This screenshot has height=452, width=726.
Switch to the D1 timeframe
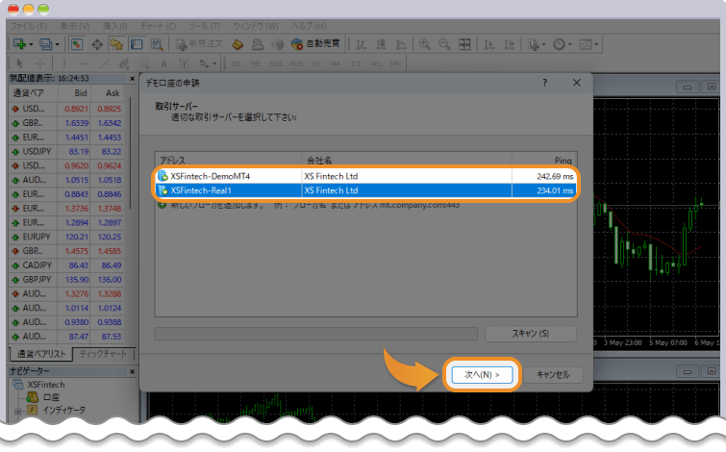(x=356, y=63)
